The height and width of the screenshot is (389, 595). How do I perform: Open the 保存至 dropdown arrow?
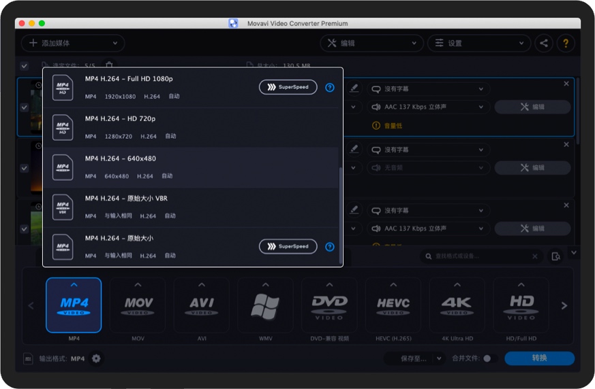point(439,358)
